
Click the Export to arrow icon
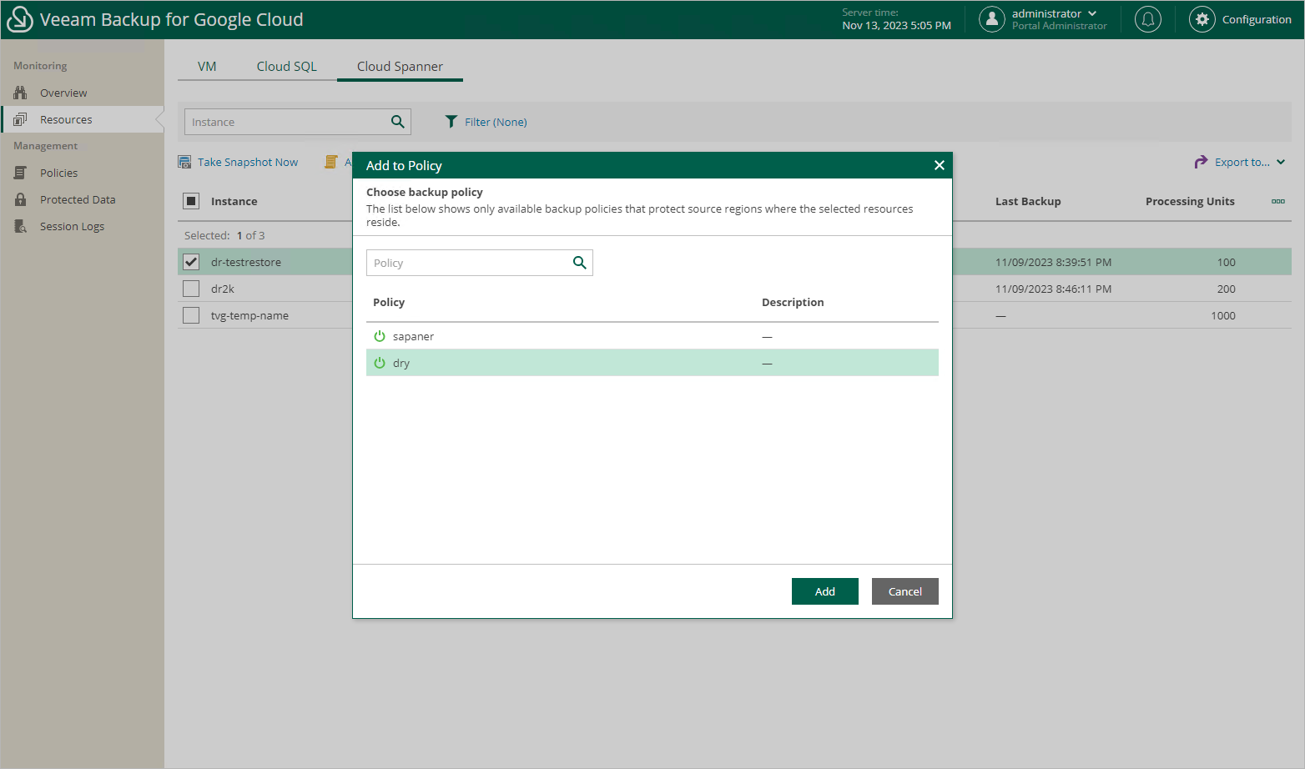pyautogui.click(x=1201, y=162)
